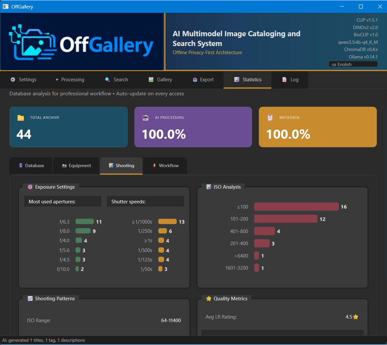Click the OffGallery icon in the title bar

6,7
